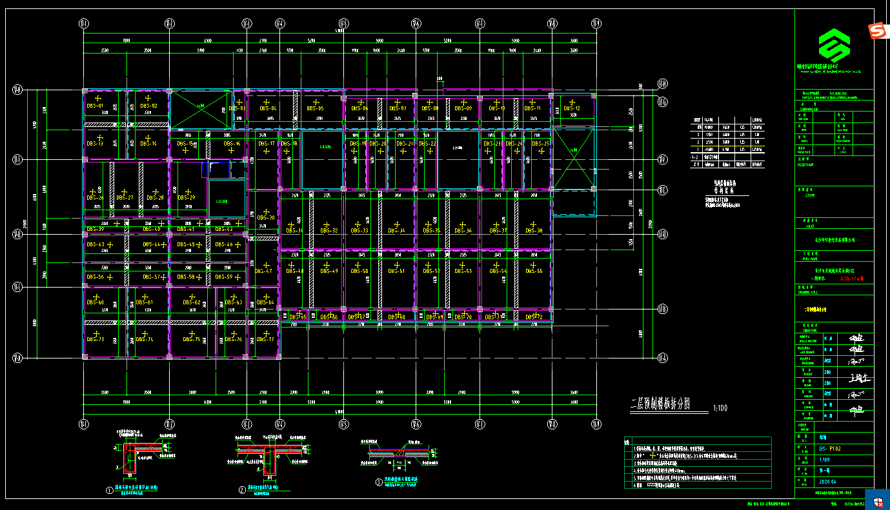Select slab label DBS-05
The height and width of the screenshot is (510, 890).
(315, 108)
